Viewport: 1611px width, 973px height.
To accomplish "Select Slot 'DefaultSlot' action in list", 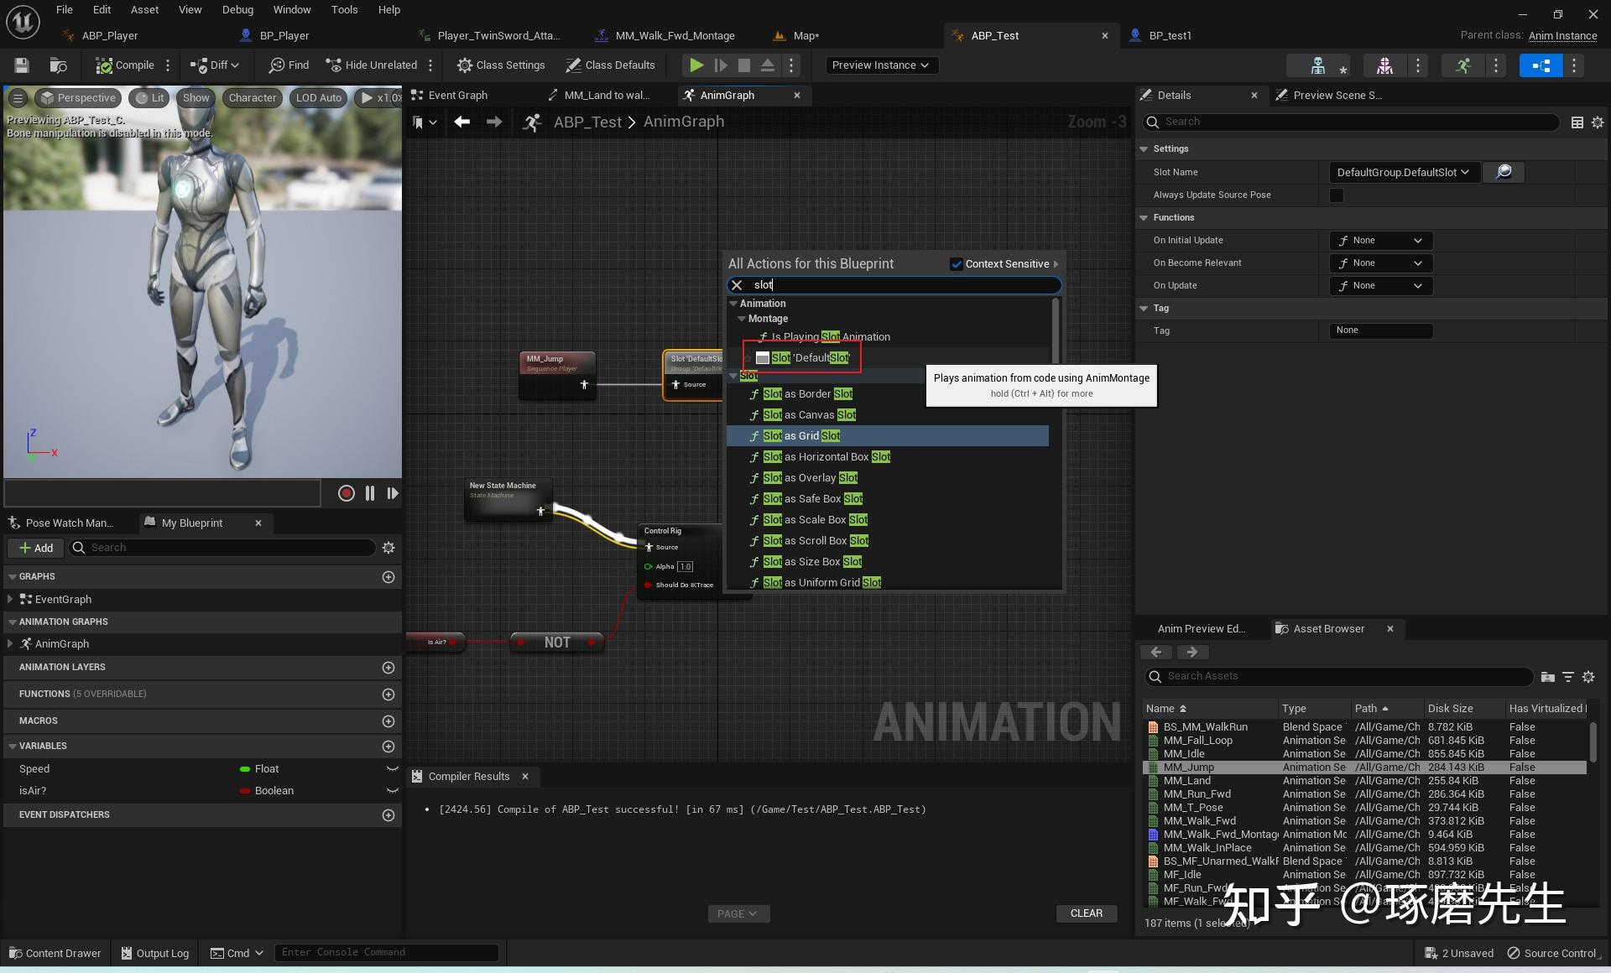I will pyautogui.click(x=810, y=358).
